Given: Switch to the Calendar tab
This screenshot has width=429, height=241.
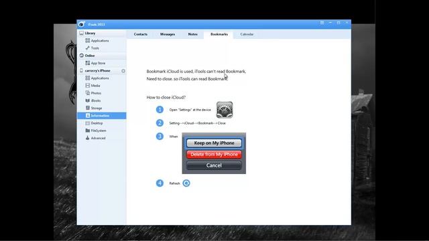Looking at the screenshot, I should click(x=247, y=34).
